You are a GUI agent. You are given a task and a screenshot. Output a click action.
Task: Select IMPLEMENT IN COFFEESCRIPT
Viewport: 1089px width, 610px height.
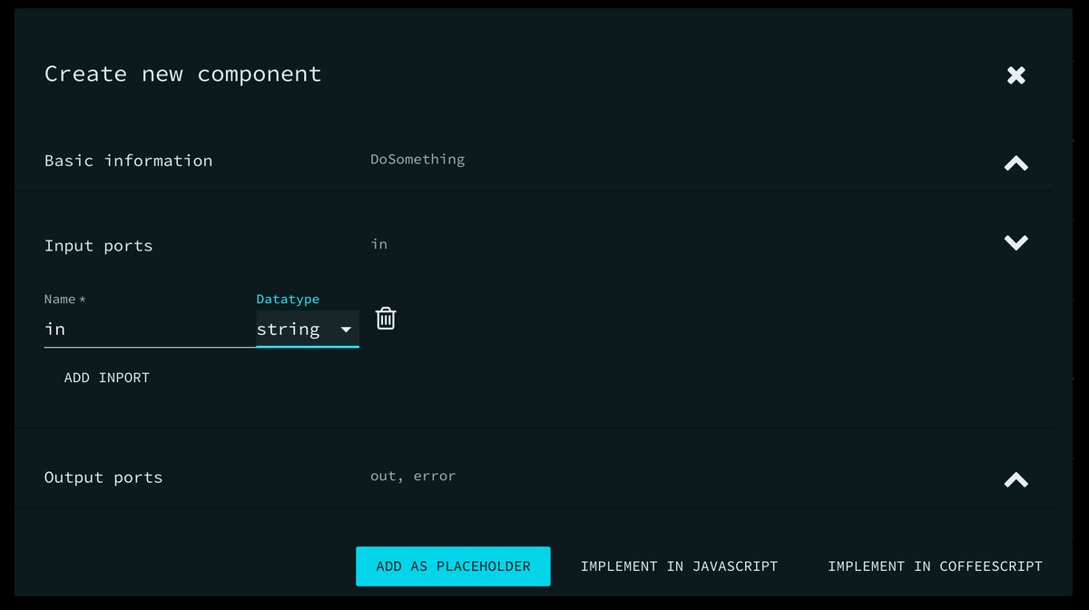pyautogui.click(x=935, y=566)
